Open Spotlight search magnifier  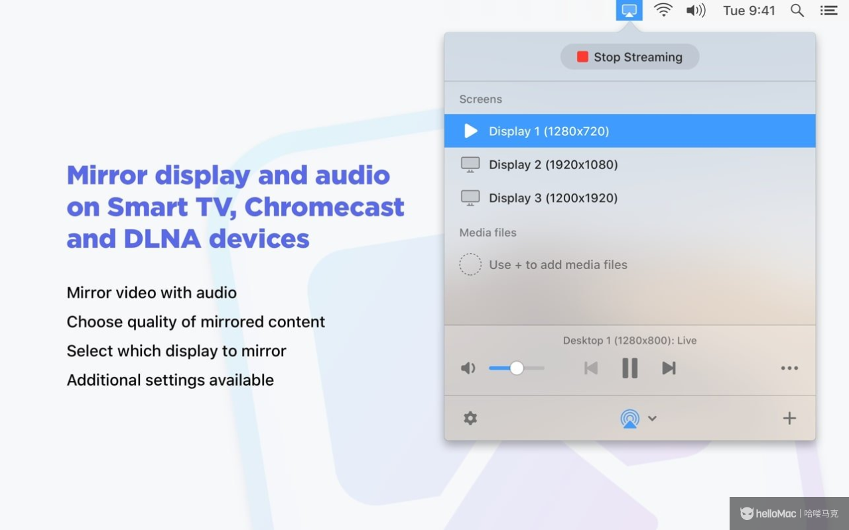click(797, 11)
